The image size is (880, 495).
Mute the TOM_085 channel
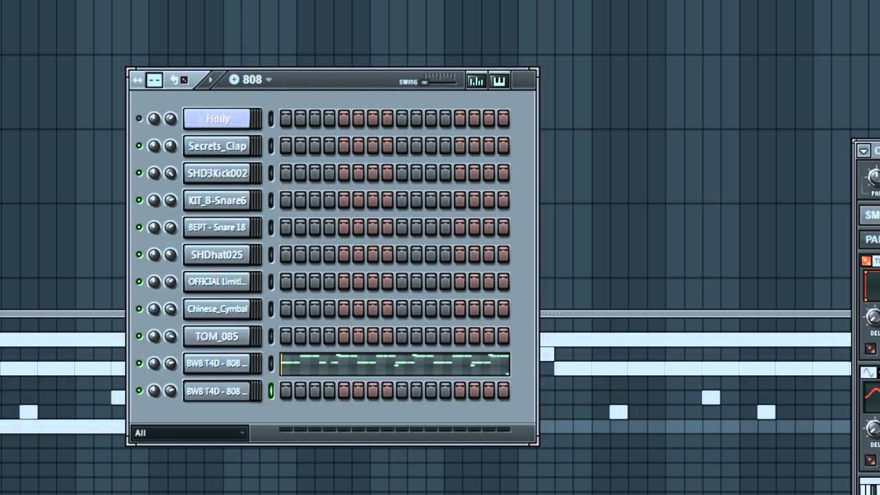pyautogui.click(x=140, y=336)
